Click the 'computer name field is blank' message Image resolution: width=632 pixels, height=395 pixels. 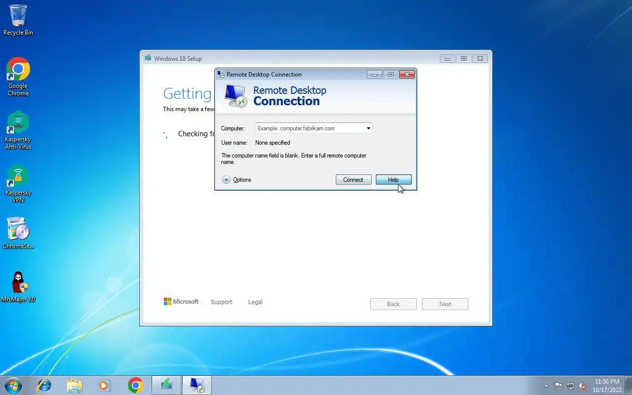(x=294, y=158)
